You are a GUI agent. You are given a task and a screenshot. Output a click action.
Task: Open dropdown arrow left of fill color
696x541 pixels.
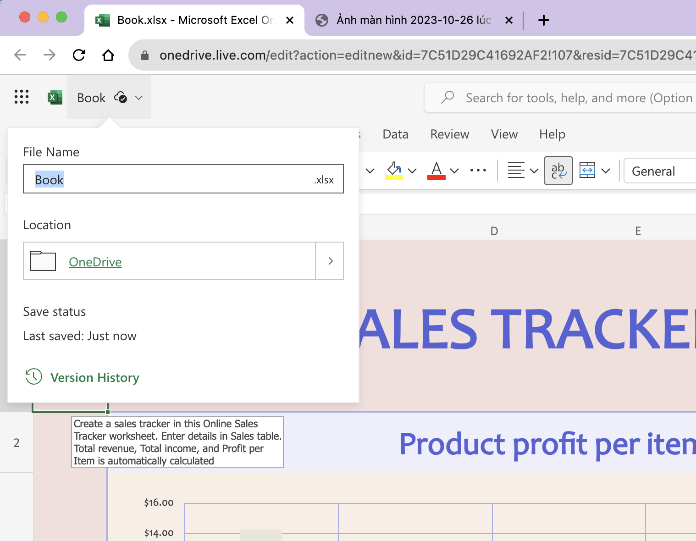pyautogui.click(x=370, y=171)
